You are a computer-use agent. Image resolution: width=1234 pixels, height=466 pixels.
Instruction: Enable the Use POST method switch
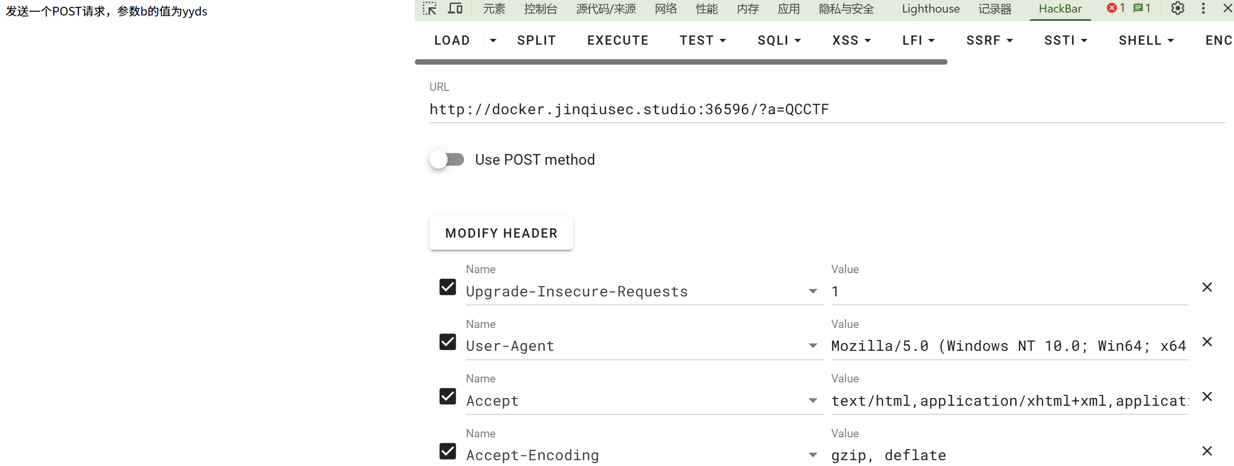447,159
